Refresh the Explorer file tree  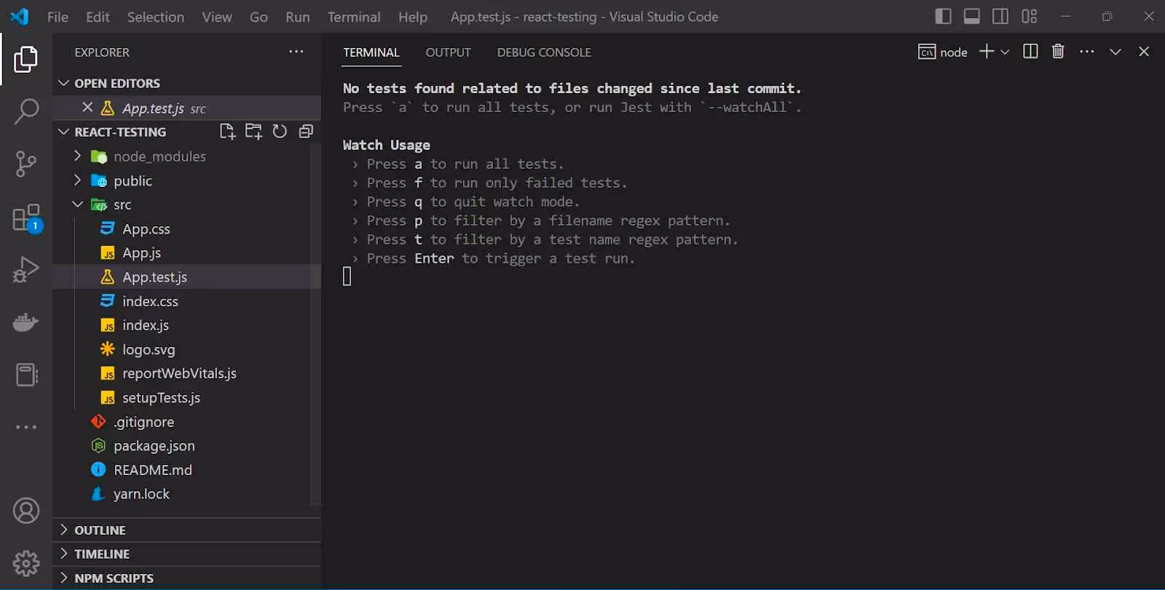[x=280, y=132]
